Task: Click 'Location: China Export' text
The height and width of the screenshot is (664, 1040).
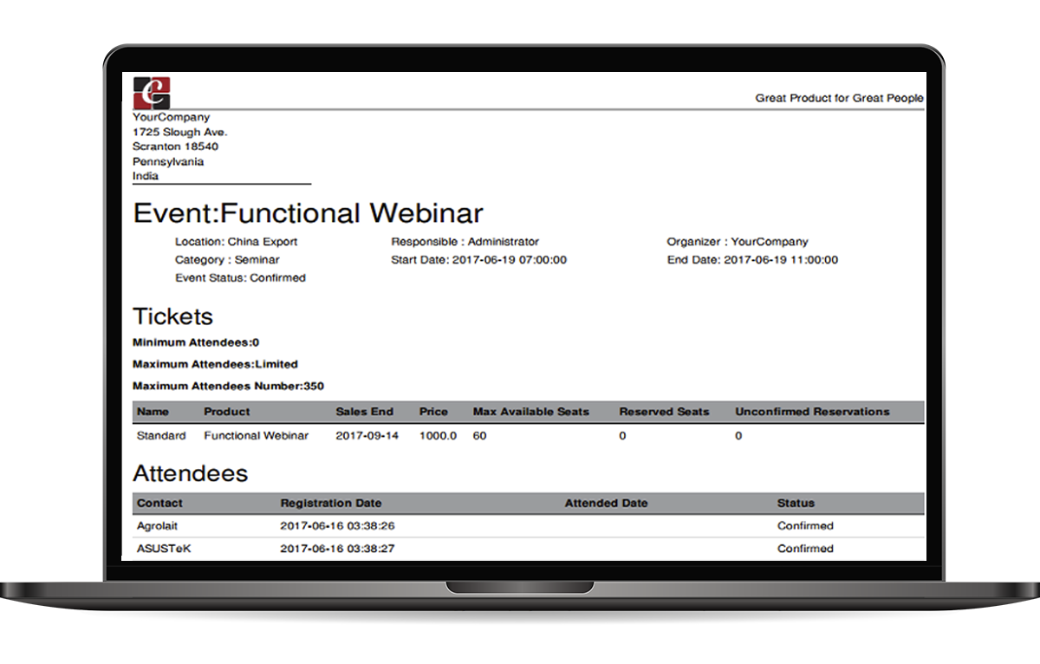Action: pyautogui.click(x=236, y=242)
